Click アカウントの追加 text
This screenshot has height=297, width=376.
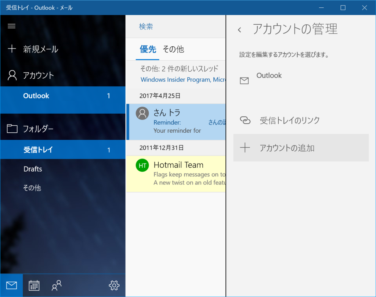(287, 148)
